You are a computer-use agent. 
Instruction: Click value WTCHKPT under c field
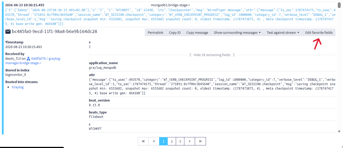[x=95, y=129]
